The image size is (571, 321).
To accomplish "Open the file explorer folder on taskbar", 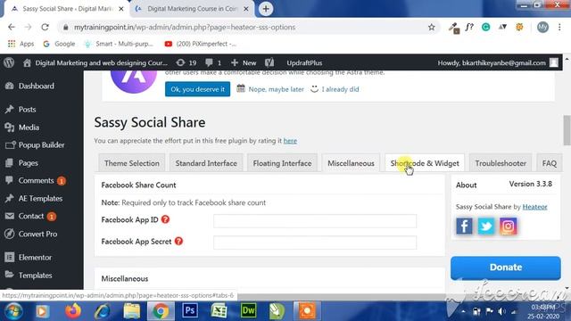I will [x=131, y=311].
